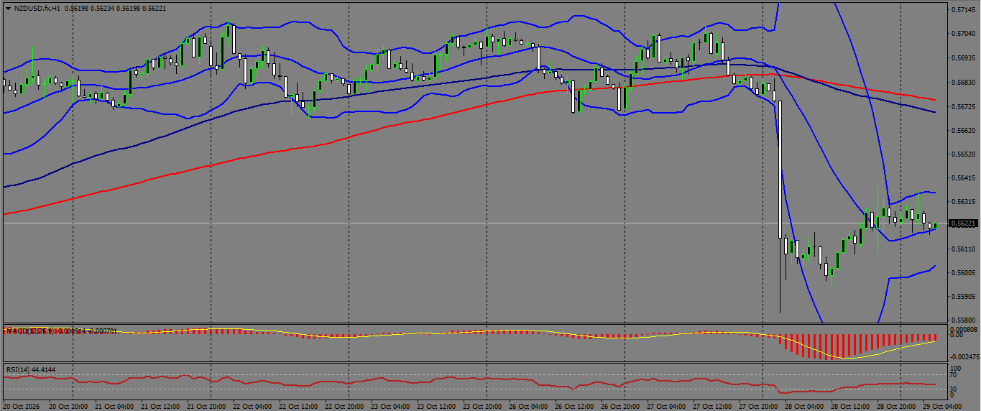Click the 0.56520 price level on axis
981x411 pixels.
point(963,154)
